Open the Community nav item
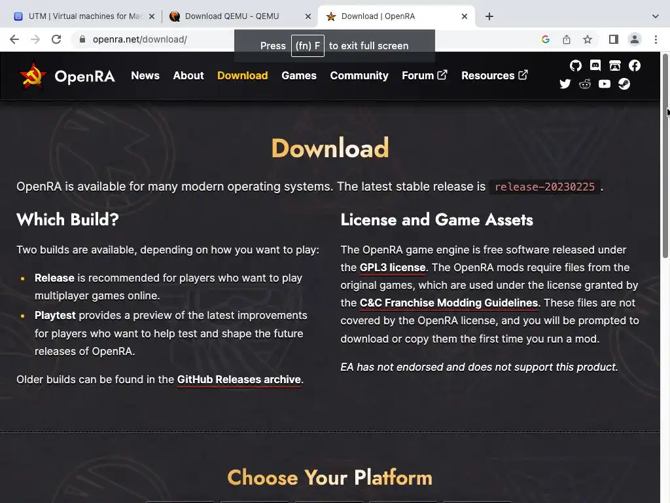The width and height of the screenshot is (670, 503). [x=359, y=76]
